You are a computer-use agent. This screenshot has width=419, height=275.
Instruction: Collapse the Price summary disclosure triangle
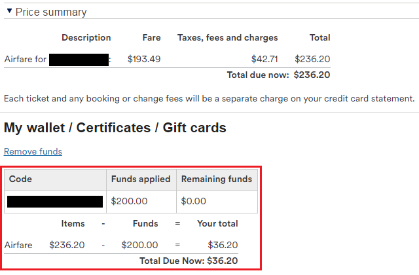[9, 11]
